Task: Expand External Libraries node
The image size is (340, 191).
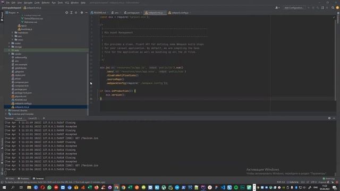Action: (6, 110)
